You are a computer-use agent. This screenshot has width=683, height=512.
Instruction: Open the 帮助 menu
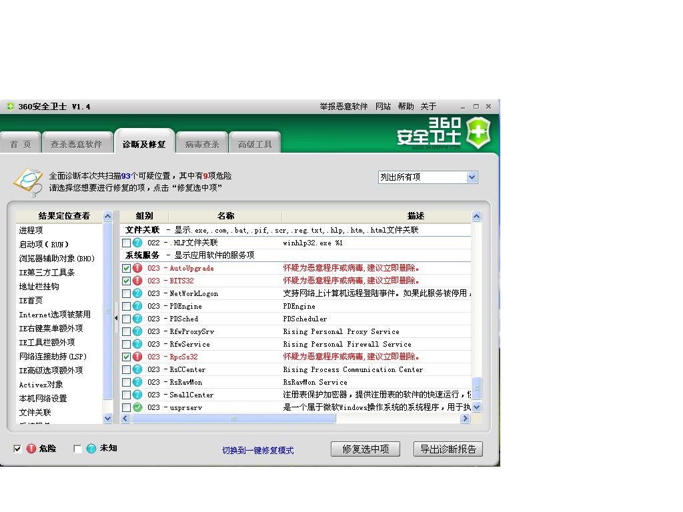tap(406, 107)
